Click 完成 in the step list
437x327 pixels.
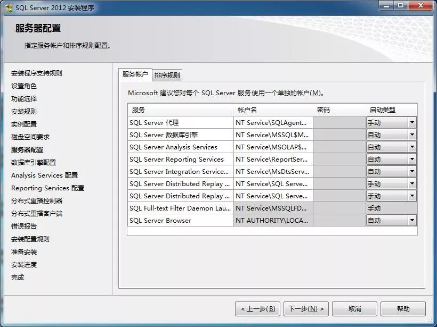pyautogui.click(x=17, y=278)
